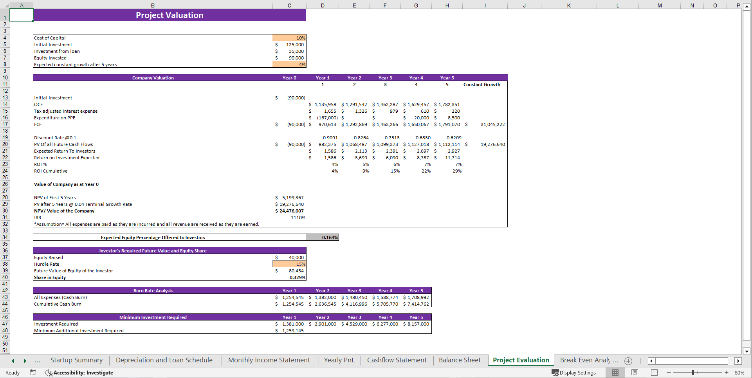Open Display Settings in the status bar
The image size is (752, 378).
pyautogui.click(x=574, y=373)
